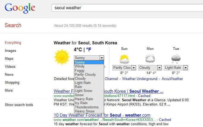
Task: Choose Cloudy from the open list
Action: [89, 79]
